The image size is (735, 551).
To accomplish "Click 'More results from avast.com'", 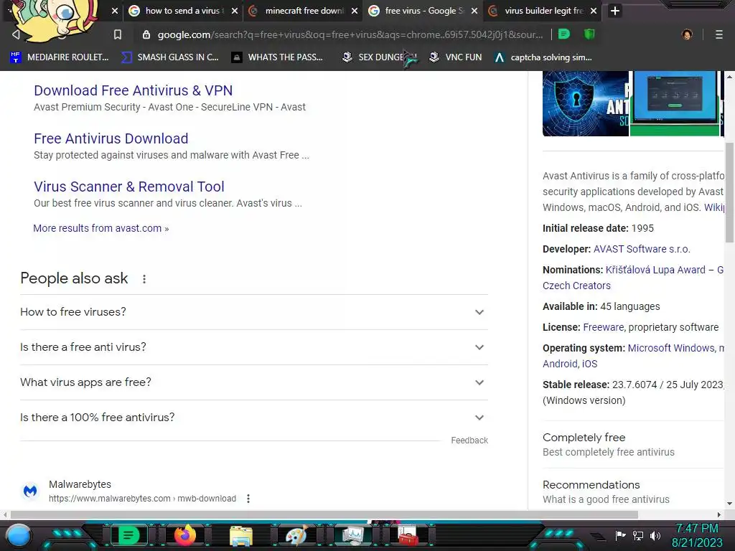I will [x=100, y=228].
